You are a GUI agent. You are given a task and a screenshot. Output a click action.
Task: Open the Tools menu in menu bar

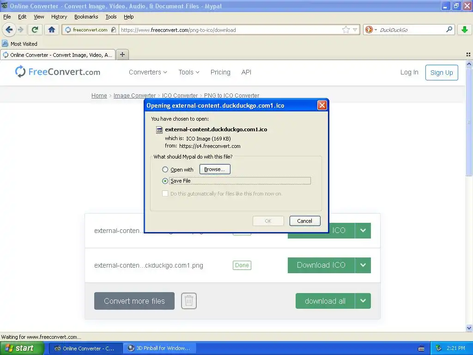coord(111,17)
